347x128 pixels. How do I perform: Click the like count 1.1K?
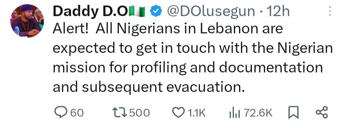(196, 113)
